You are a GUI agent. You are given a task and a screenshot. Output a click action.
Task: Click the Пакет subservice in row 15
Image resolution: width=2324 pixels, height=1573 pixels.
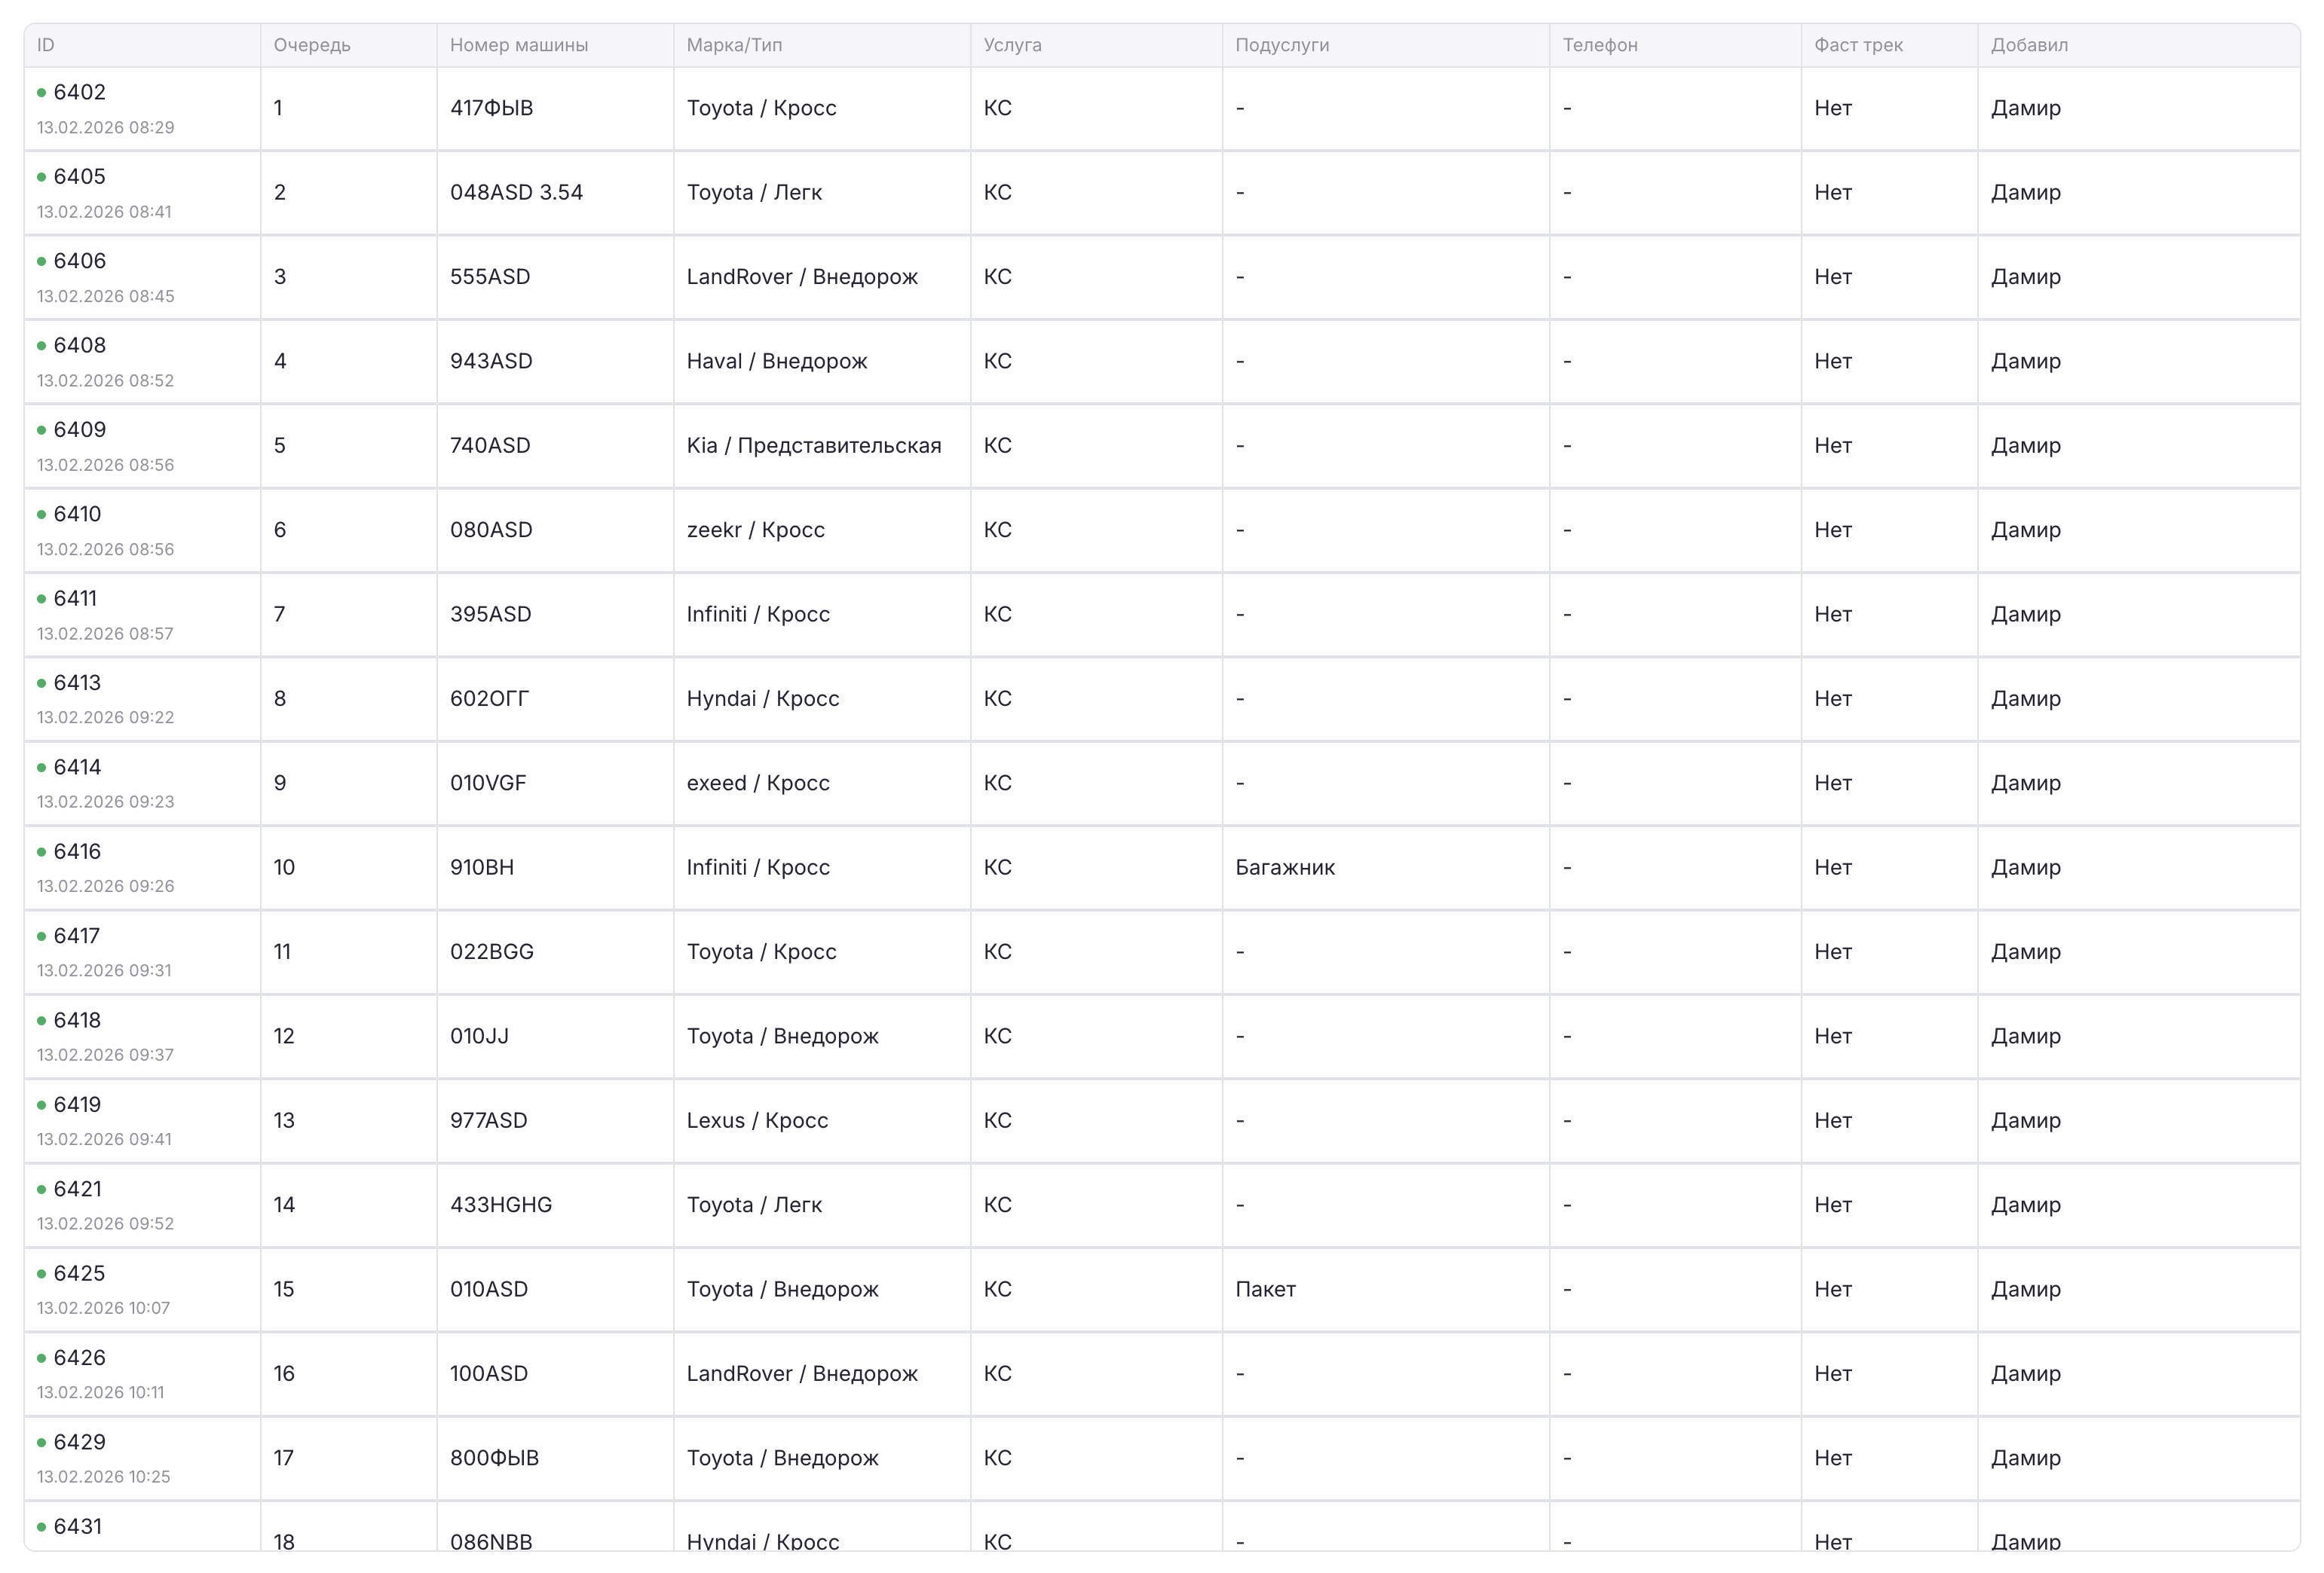coord(1265,1289)
